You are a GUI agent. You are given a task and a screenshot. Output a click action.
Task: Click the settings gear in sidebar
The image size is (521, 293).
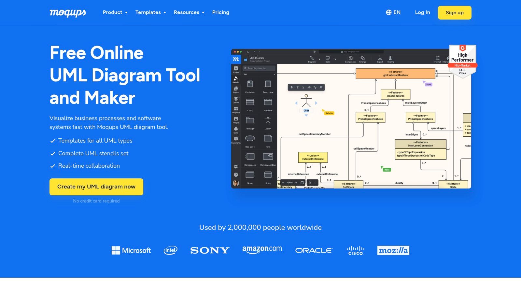pyautogui.click(x=236, y=166)
